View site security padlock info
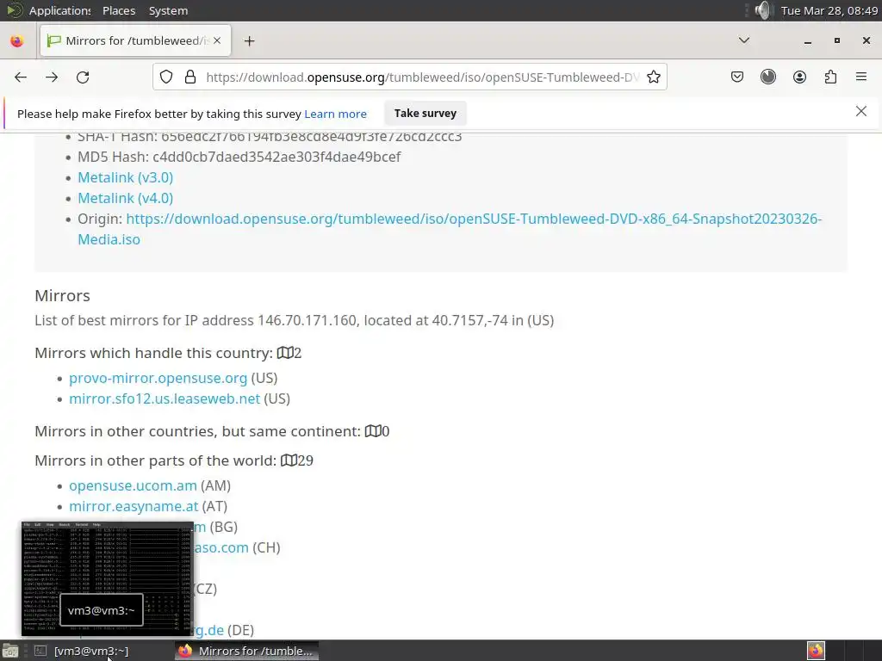 190,77
